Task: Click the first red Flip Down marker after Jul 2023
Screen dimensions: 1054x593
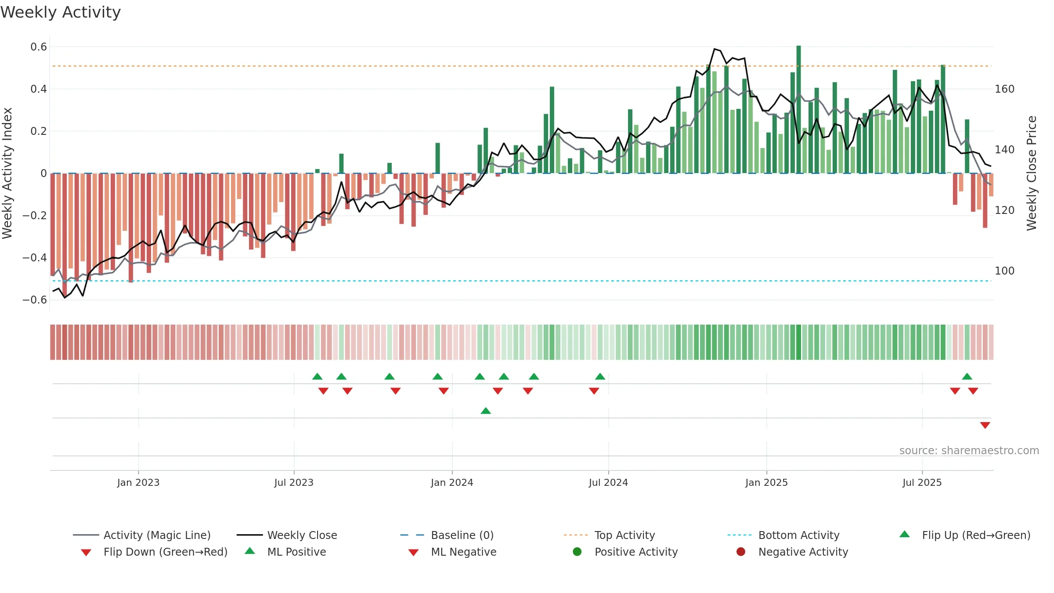Action: tap(323, 391)
